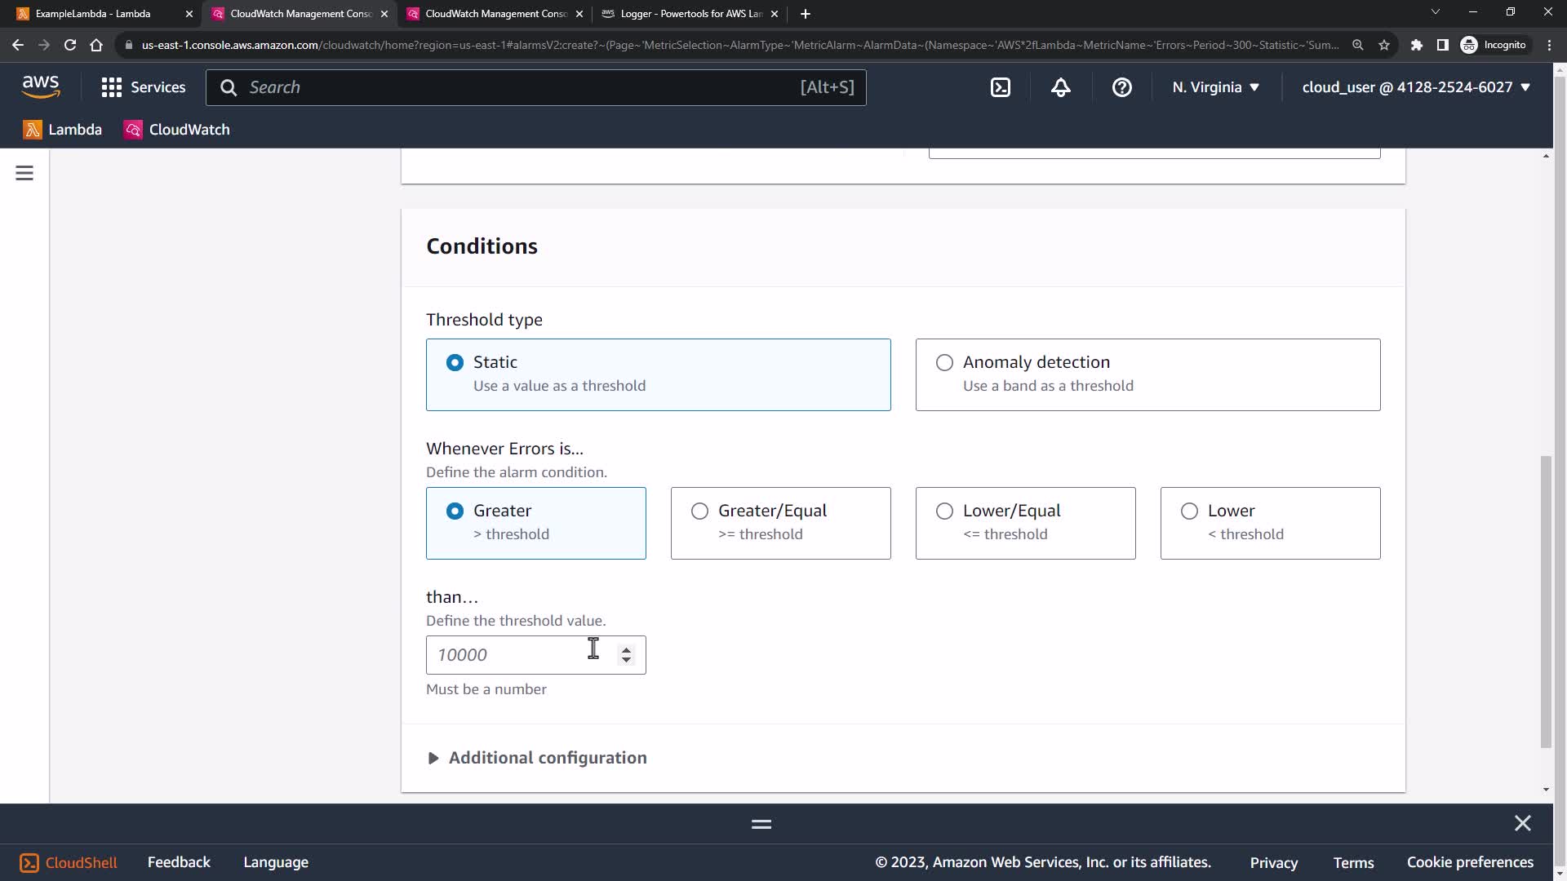Switch to the Logger Powertools tab
The width and height of the screenshot is (1567, 881).
tap(690, 14)
